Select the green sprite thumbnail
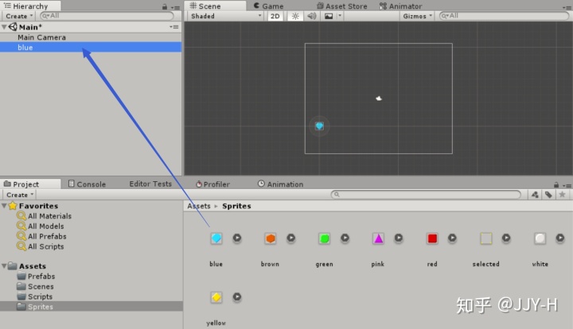The image size is (573, 329). click(324, 238)
